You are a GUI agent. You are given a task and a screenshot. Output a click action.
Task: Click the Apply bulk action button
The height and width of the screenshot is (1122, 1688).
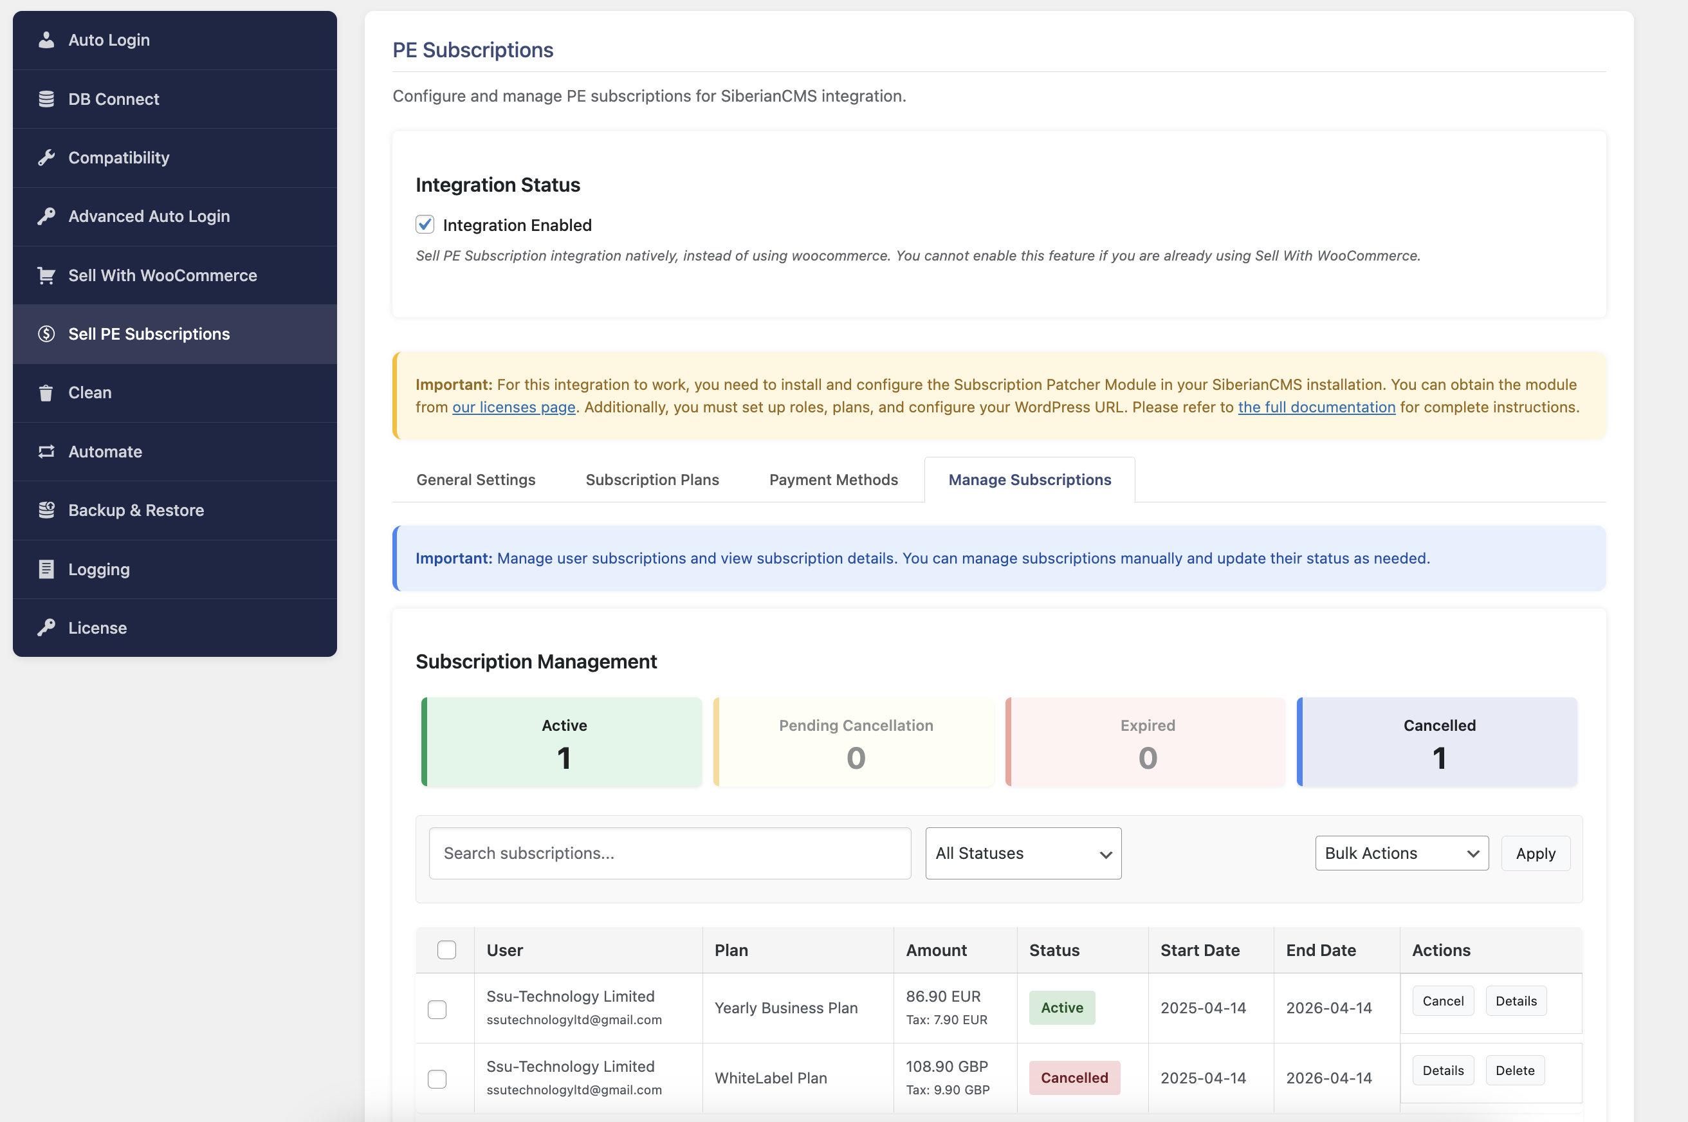pos(1535,853)
